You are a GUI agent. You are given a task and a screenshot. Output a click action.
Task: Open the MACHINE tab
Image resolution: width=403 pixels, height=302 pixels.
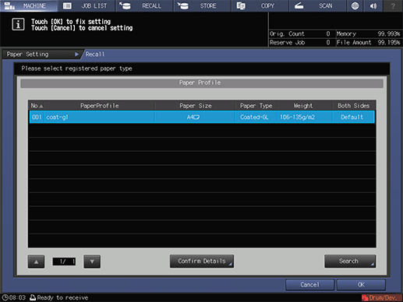coord(29,5)
